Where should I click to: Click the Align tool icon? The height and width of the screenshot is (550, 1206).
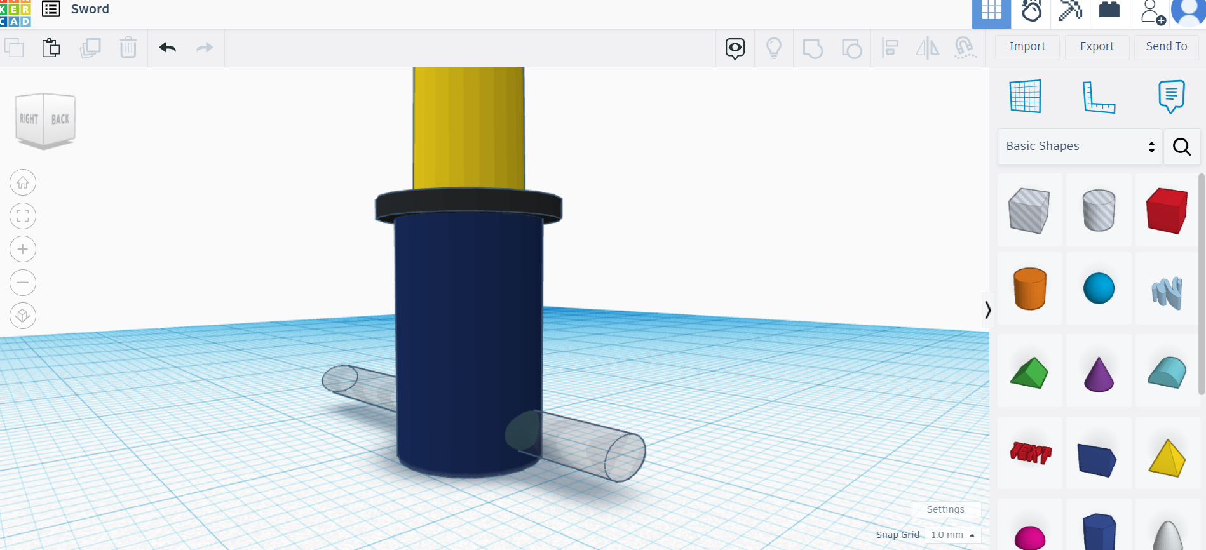pyautogui.click(x=890, y=48)
